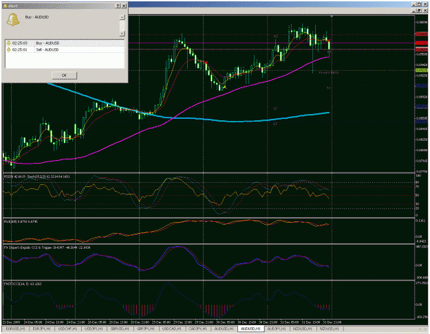Click the large bell icon in Alert dialog
The image size is (430, 334).
click(x=13, y=20)
